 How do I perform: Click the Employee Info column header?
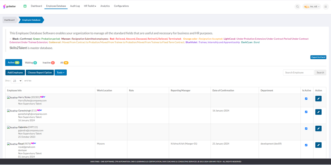(50, 90)
